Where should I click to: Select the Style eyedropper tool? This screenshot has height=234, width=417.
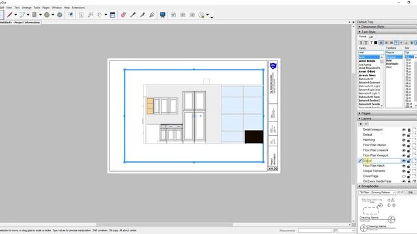pyautogui.click(x=133, y=15)
